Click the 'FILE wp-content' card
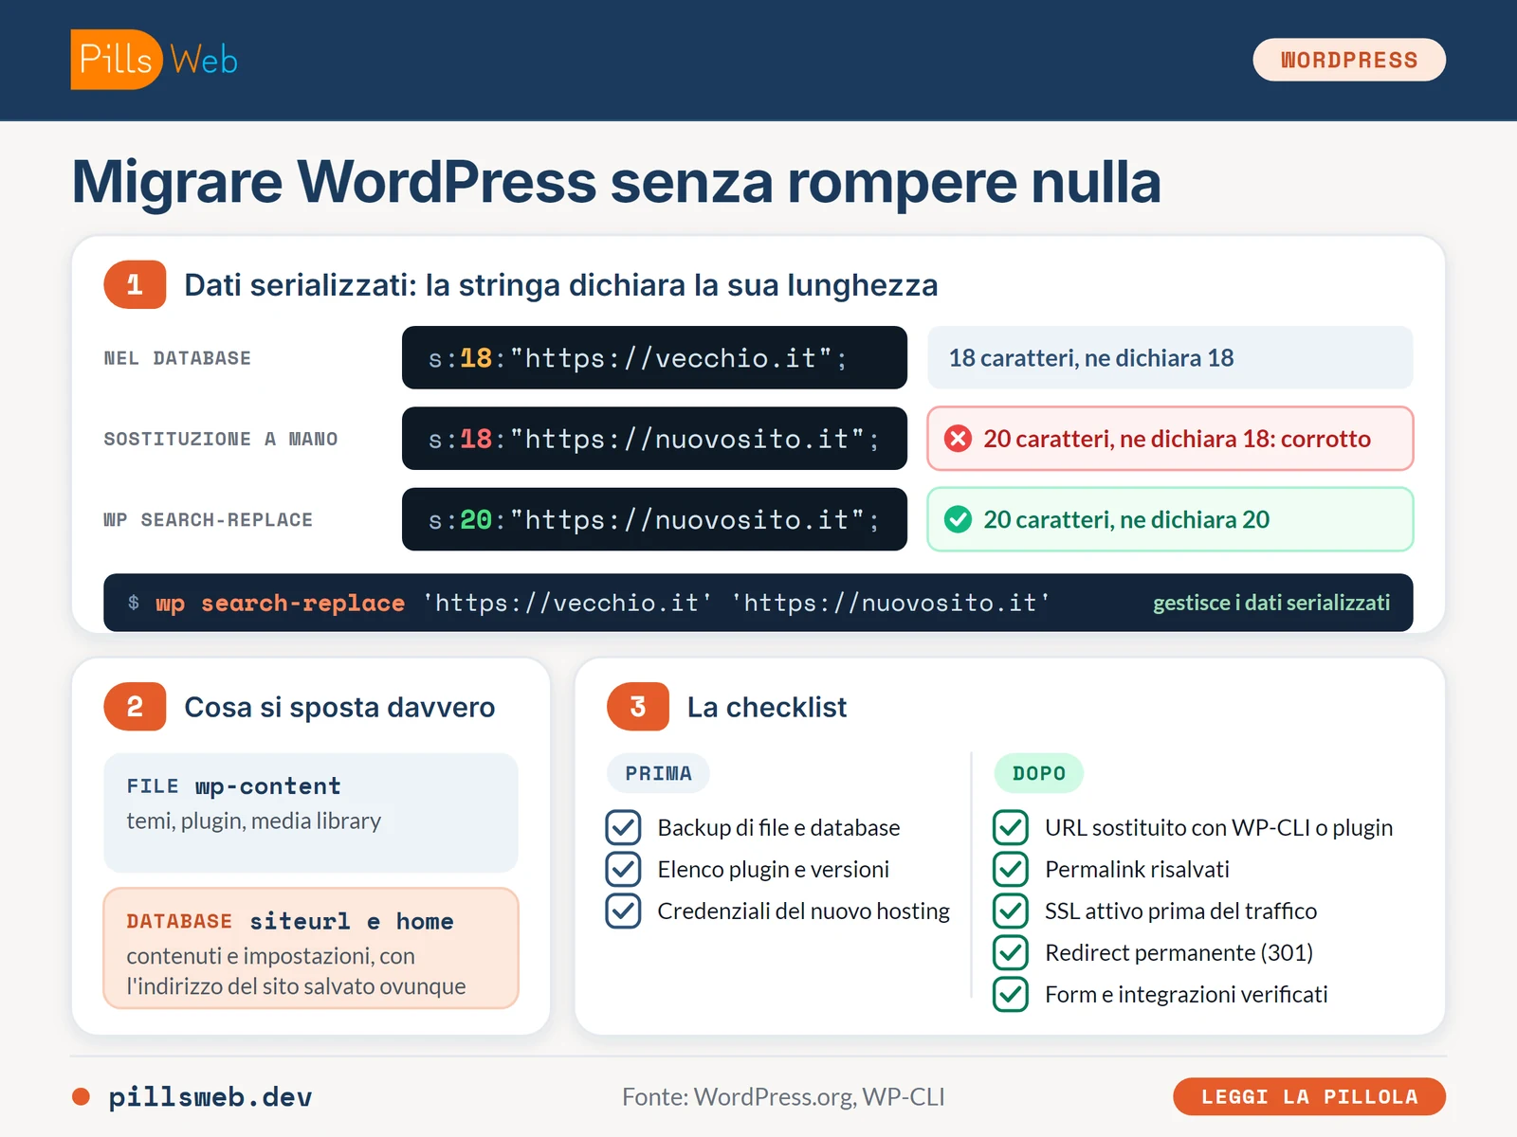Viewport: 1517px width, 1137px height. (311, 813)
